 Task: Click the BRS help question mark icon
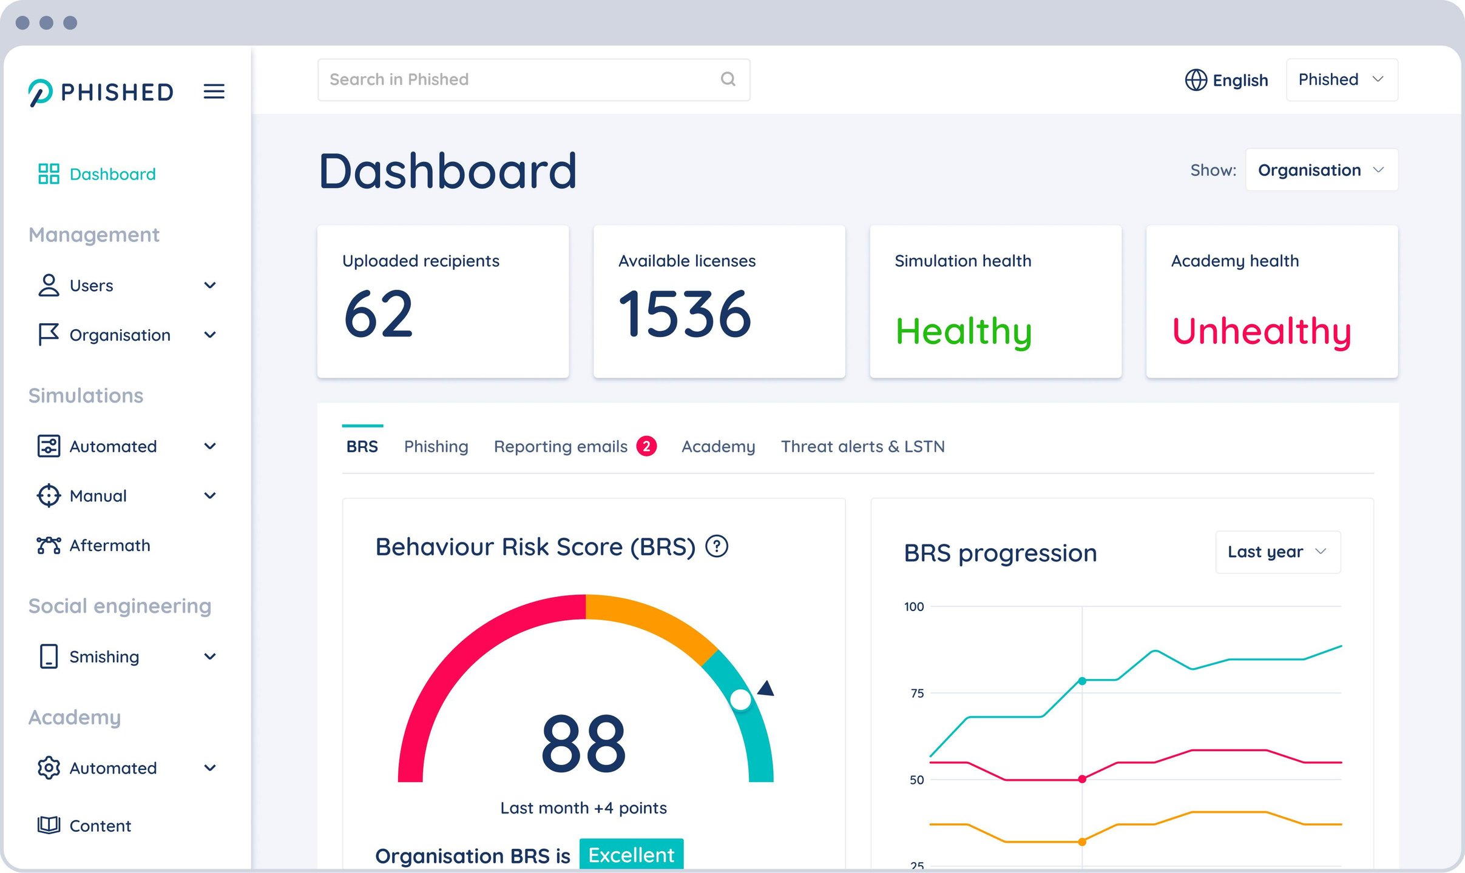pyautogui.click(x=717, y=546)
